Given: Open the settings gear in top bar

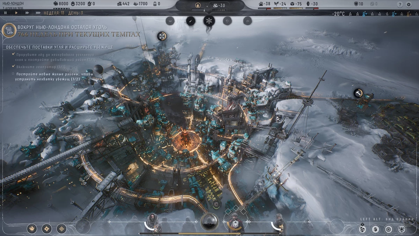Looking at the screenshot, I should click(409, 4).
